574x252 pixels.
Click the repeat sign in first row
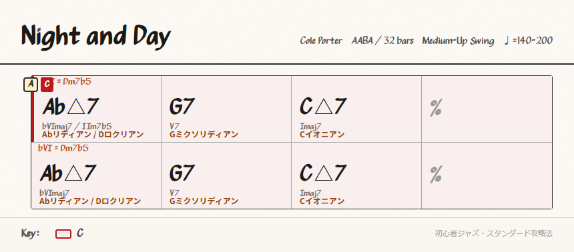coord(436,109)
